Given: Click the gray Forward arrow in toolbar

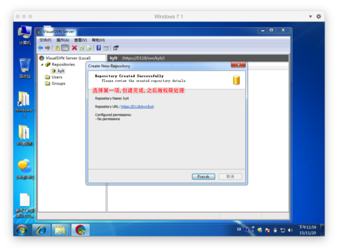Looking at the screenshot, I should click(x=47, y=48).
